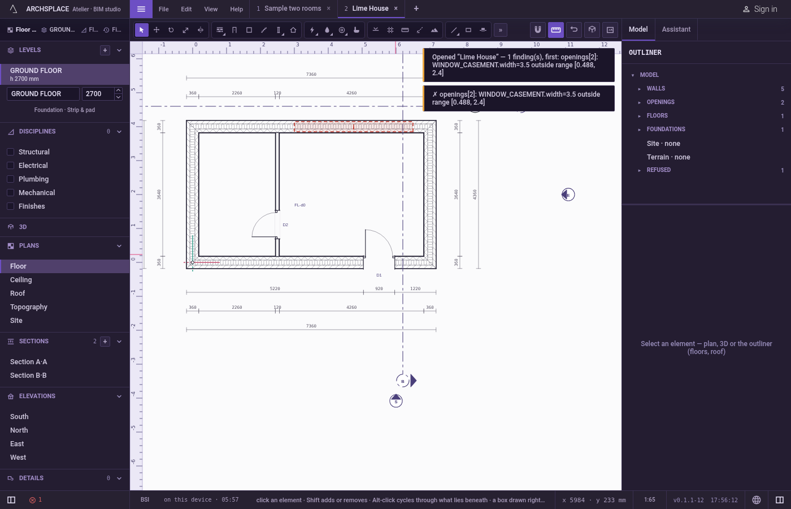This screenshot has height=509, width=791.
Task: Open the View menu
Action: (x=211, y=9)
